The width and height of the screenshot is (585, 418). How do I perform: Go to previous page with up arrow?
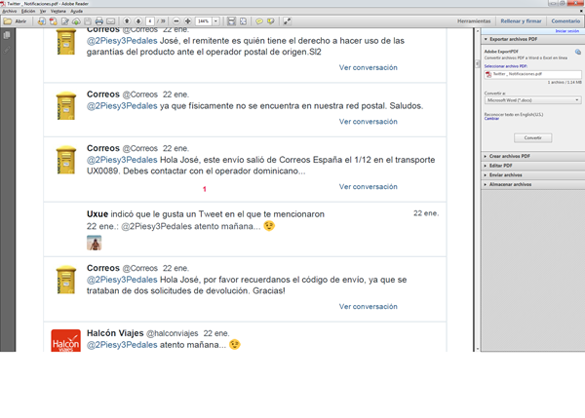[127, 21]
